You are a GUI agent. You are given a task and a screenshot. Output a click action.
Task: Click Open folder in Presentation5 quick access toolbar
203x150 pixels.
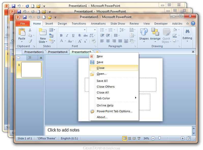(x=49, y=17)
